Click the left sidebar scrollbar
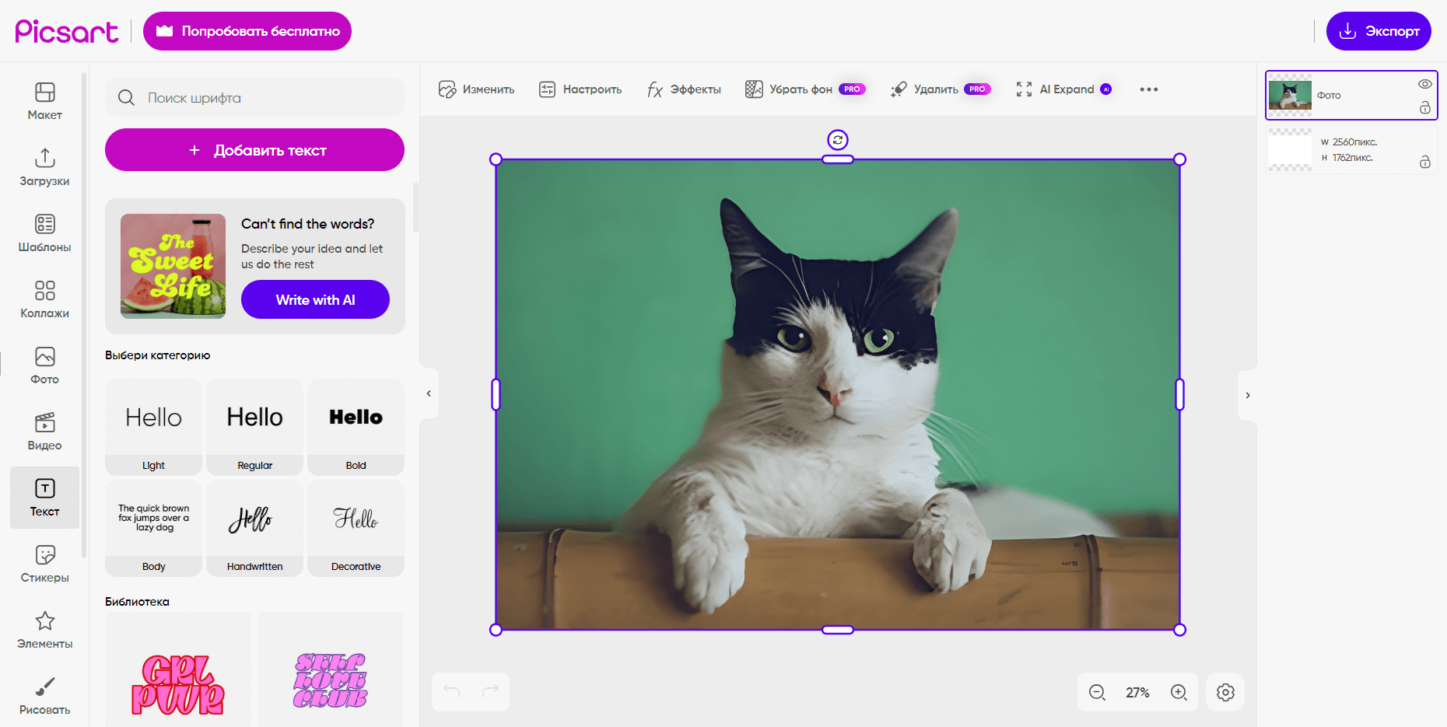The height and width of the screenshot is (727, 1447). click(x=84, y=315)
